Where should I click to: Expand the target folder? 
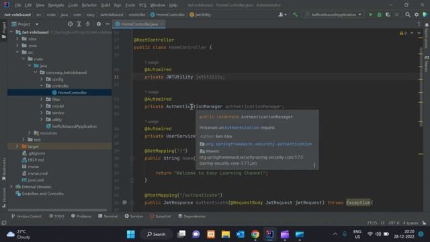point(17,147)
